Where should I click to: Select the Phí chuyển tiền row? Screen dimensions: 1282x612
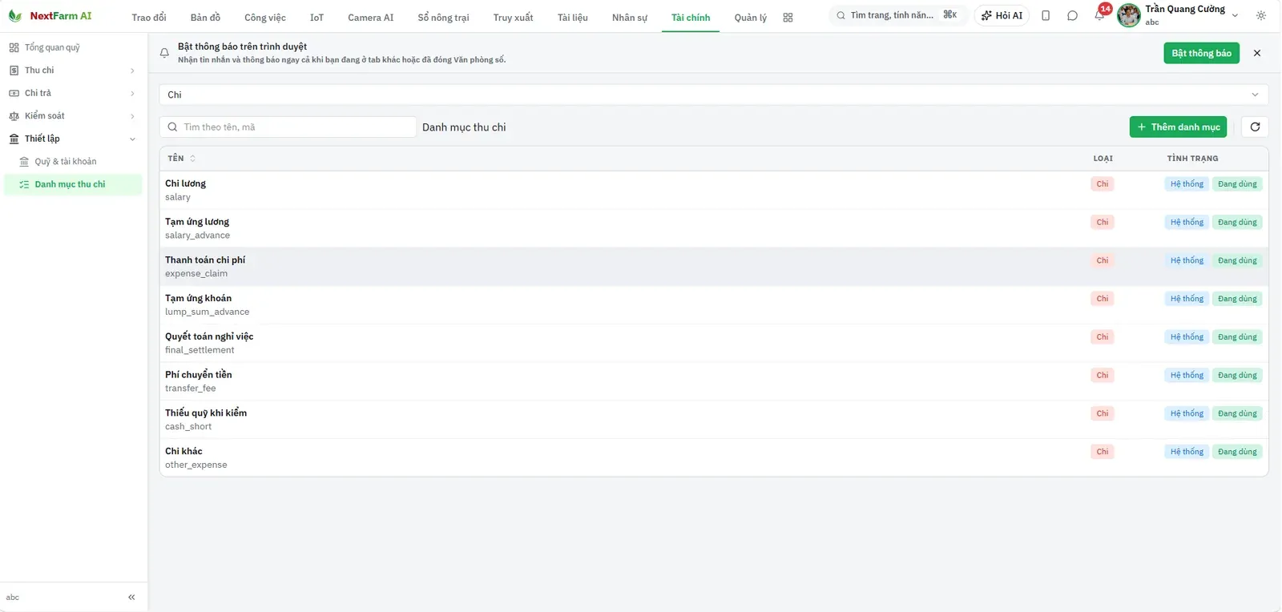(x=714, y=381)
